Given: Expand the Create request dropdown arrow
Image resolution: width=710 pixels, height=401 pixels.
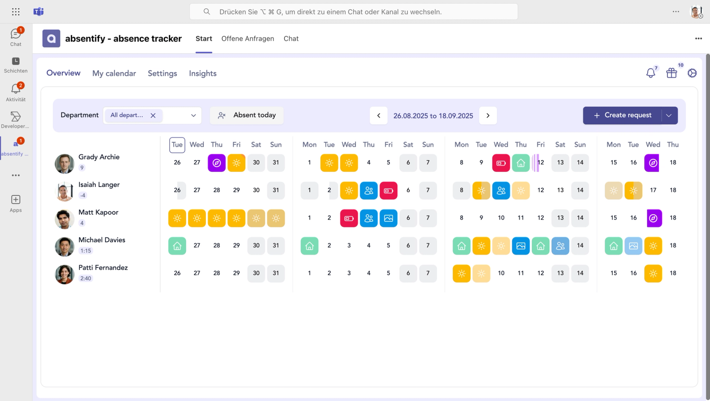Looking at the screenshot, I should click(x=669, y=115).
